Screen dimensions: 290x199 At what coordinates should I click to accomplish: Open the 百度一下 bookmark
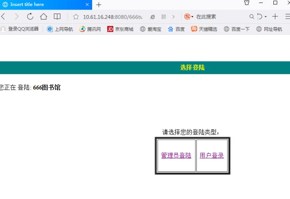pos(237,29)
